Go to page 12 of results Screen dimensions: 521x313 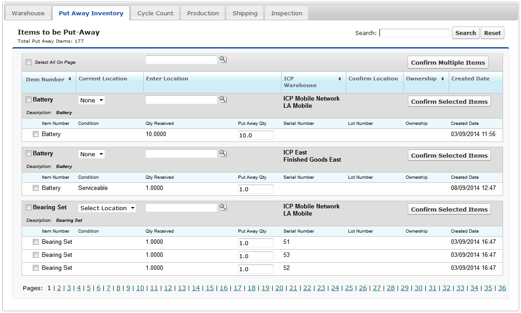pyautogui.click(x=168, y=288)
